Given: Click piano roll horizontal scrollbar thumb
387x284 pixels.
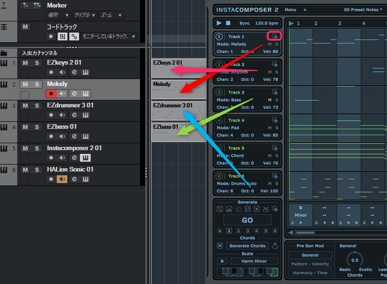Looking at the screenshot, I should [x=305, y=232].
